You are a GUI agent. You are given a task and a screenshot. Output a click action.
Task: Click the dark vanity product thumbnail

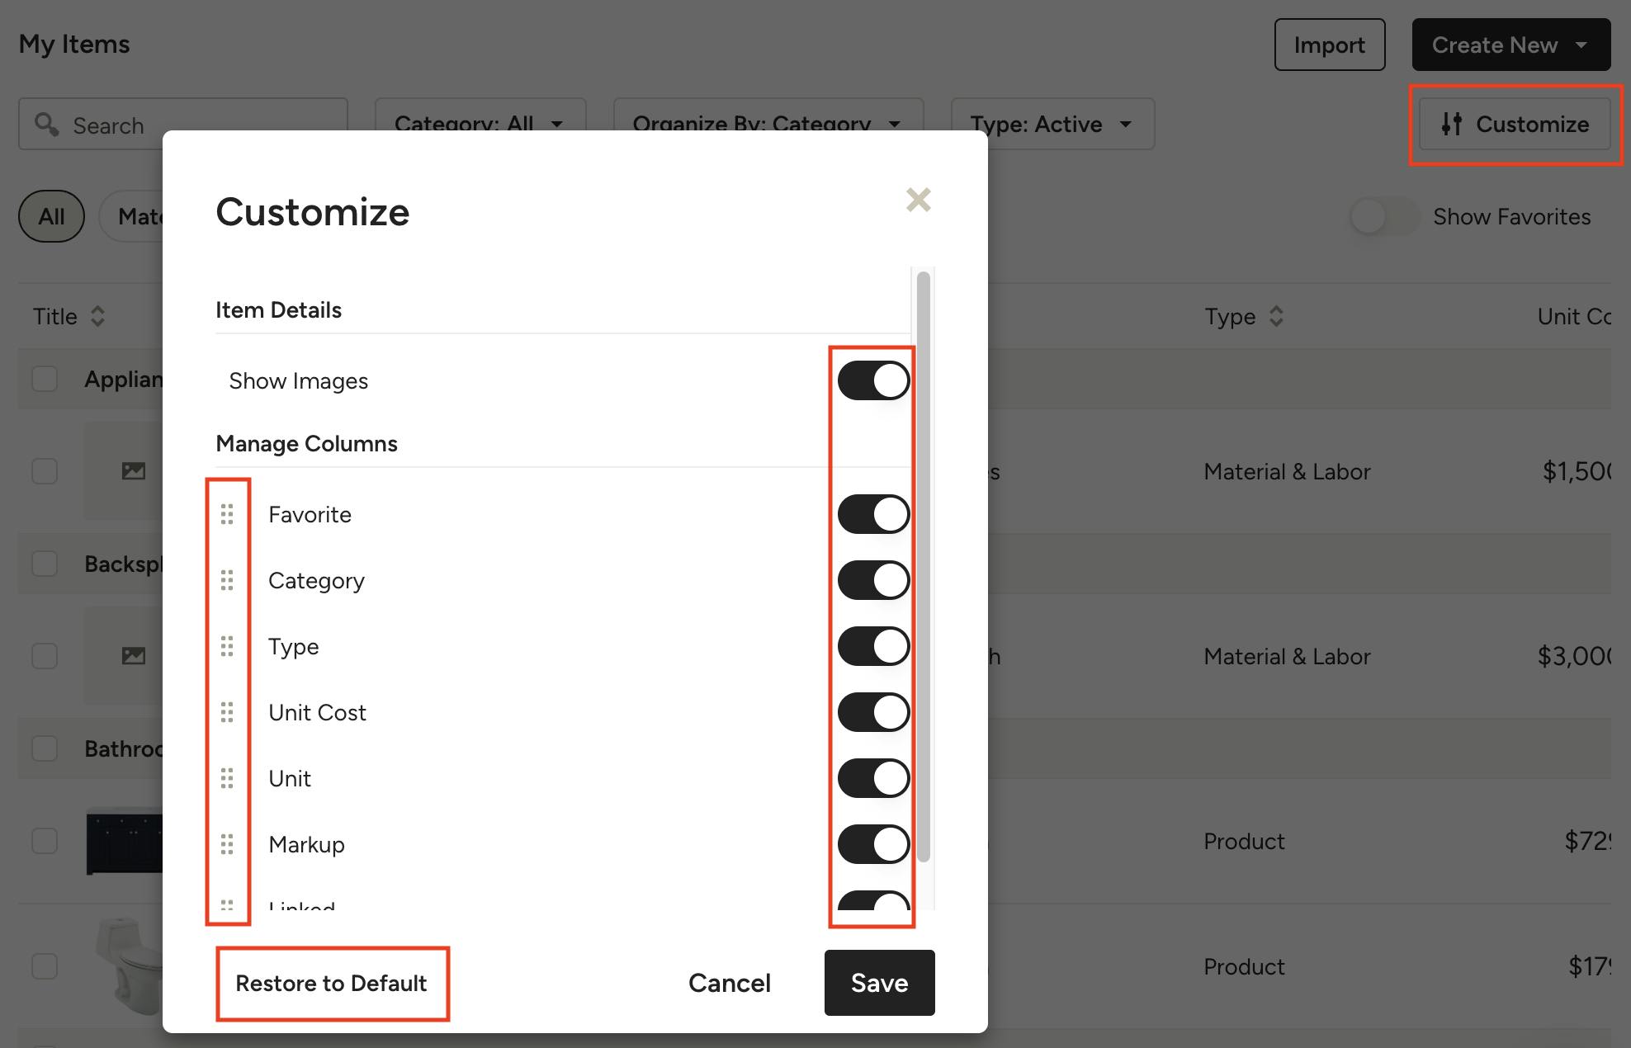tap(125, 841)
